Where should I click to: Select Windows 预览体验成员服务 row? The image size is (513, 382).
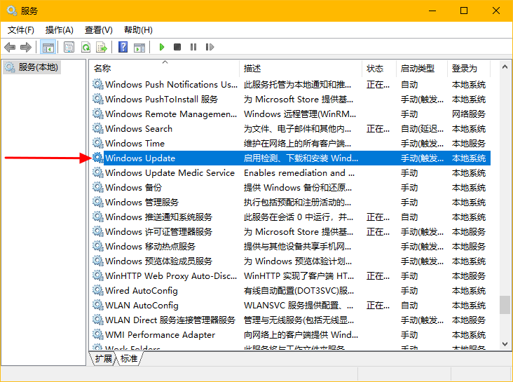[291, 261]
